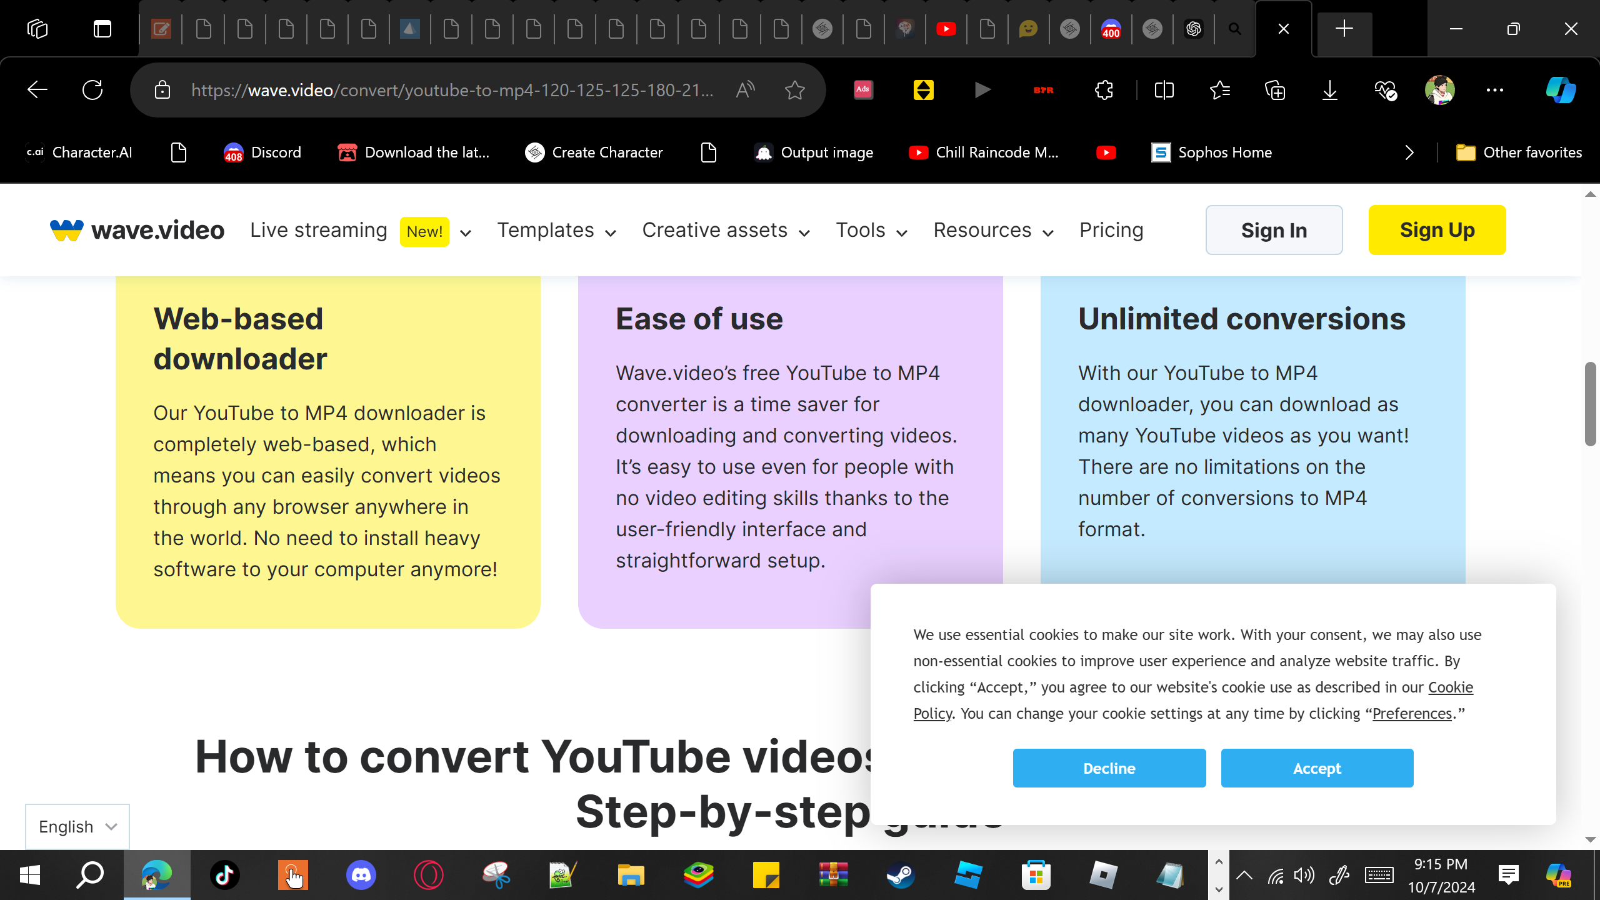The height and width of the screenshot is (900, 1600).
Task: Open the browser Extensions puzzle icon
Action: coord(1104,90)
